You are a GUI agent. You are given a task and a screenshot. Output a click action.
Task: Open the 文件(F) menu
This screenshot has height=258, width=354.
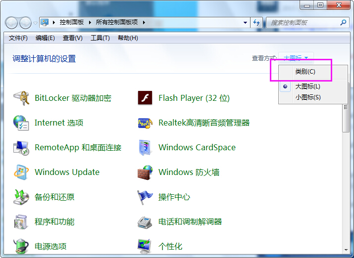pos(18,38)
